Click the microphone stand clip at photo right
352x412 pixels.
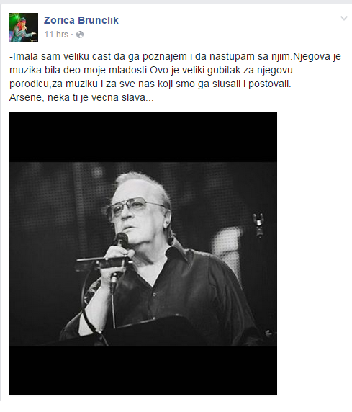pyautogui.click(x=258, y=225)
